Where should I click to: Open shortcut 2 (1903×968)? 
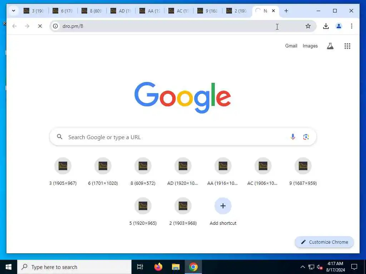183,212
